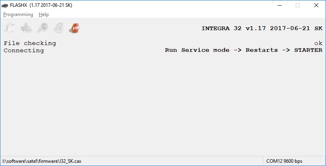The image size is (326, 166).
Task: Close the FLASHX window
Action: (316, 5)
